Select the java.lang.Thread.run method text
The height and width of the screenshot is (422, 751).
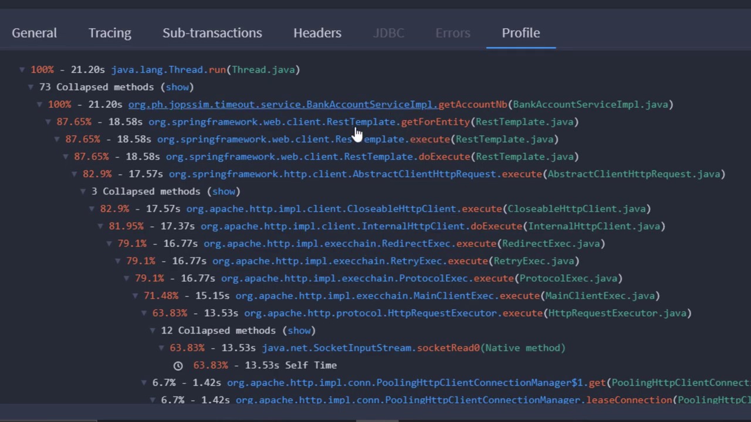[168, 70]
